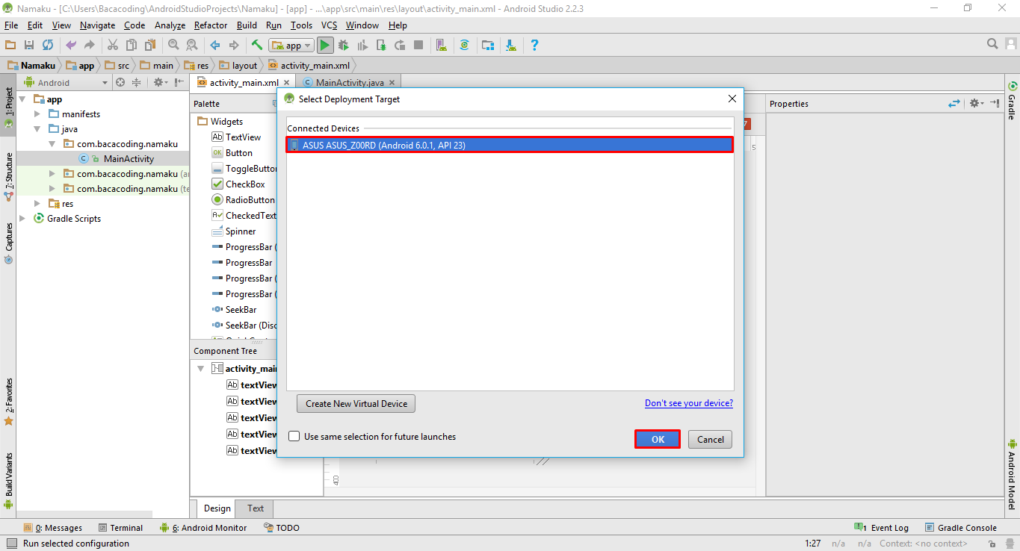1020x551 pixels.
Task: Collapse the java folder
Action: point(37,129)
